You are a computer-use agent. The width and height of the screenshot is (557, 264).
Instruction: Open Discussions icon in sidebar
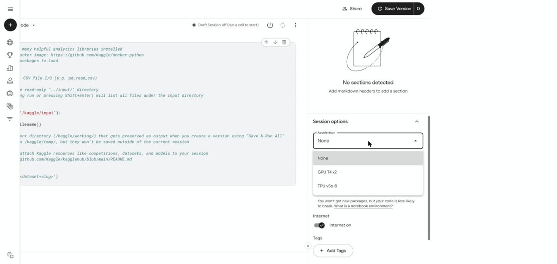[x=10, y=106]
